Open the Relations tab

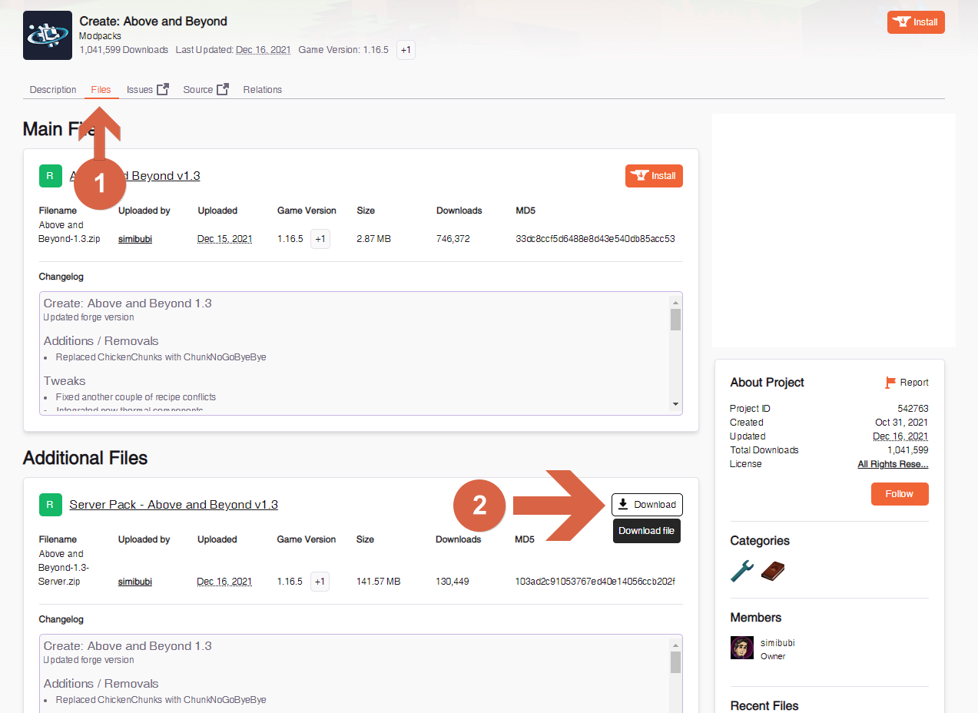263,90
